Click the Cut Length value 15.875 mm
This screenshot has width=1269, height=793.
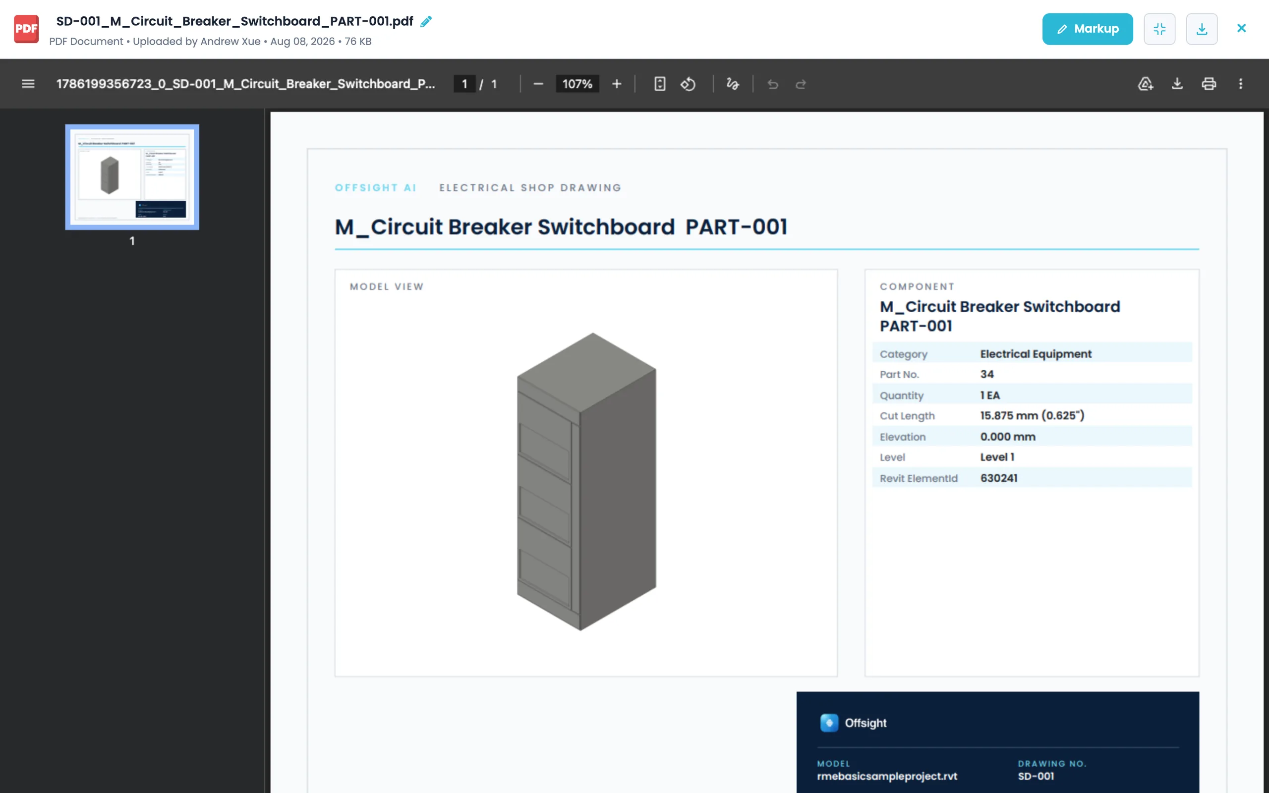point(1032,416)
